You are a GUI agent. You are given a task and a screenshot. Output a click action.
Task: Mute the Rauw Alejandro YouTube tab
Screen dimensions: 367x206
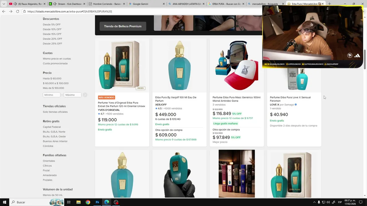[x=15, y=4]
